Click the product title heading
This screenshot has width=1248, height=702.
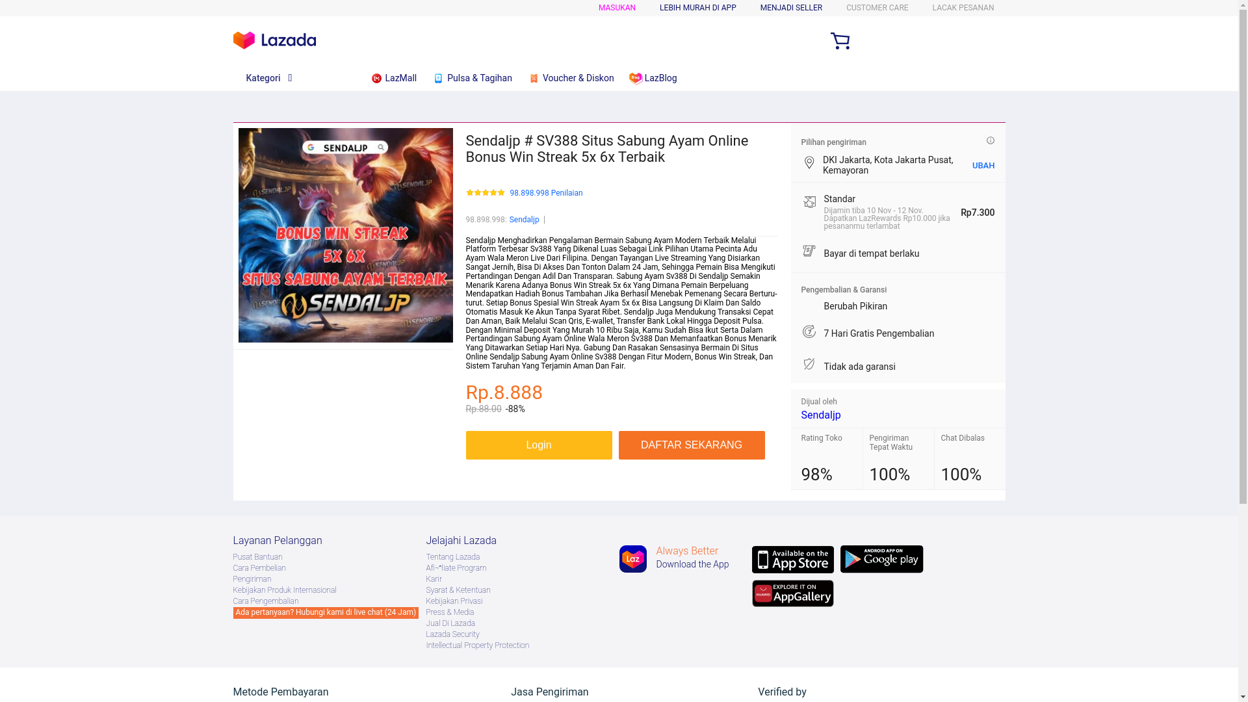[606, 149]
